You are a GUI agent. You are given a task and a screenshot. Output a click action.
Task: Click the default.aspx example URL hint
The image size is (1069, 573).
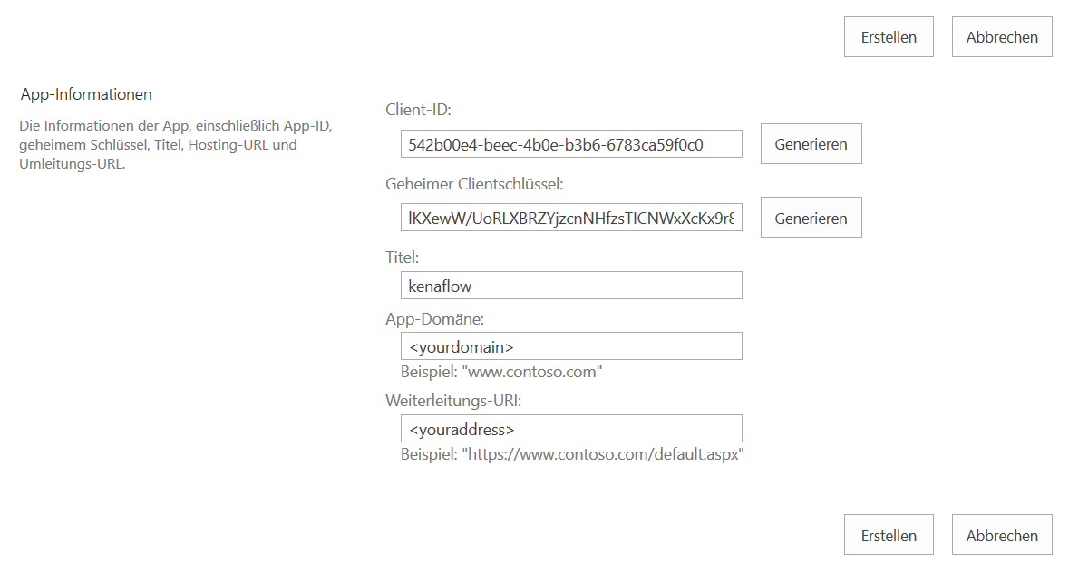tap(572, 454)
